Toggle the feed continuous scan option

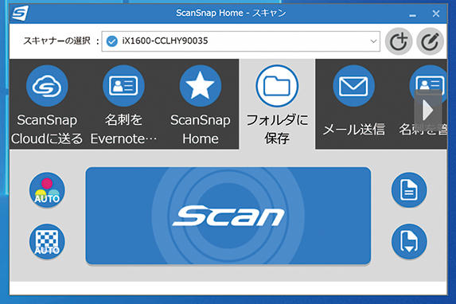(409, 241)
